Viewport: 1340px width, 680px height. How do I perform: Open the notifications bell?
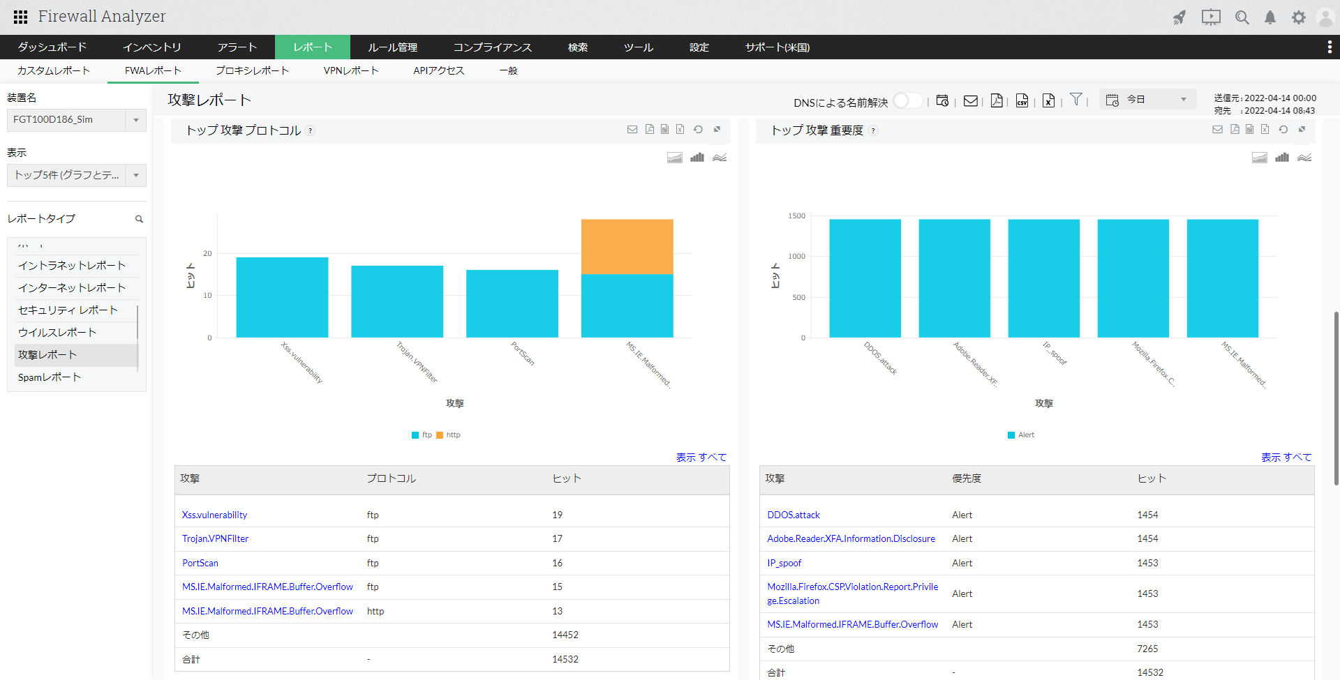[x=1270, y=17]
